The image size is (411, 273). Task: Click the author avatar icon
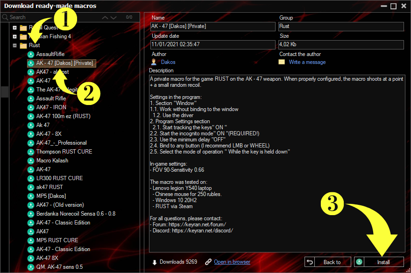154,62
